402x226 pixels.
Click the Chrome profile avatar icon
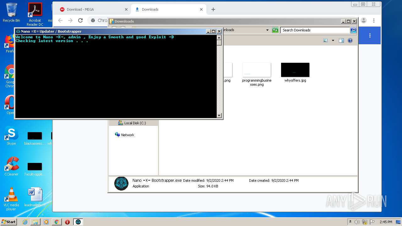point(364,20)
